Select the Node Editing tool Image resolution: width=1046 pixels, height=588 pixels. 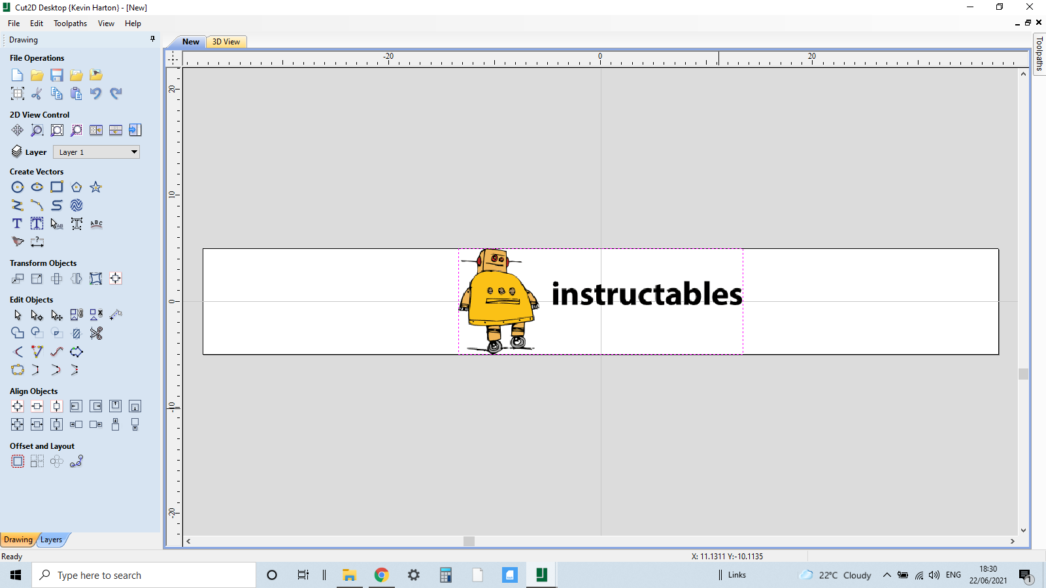coord(37,315)
